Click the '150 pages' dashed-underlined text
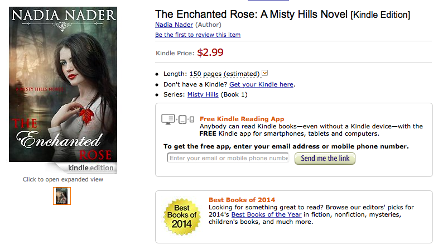438x249 pixels. click(206, 74)
